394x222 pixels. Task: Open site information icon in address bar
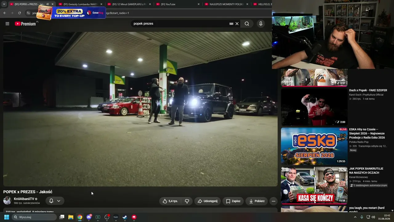point(28,13)
